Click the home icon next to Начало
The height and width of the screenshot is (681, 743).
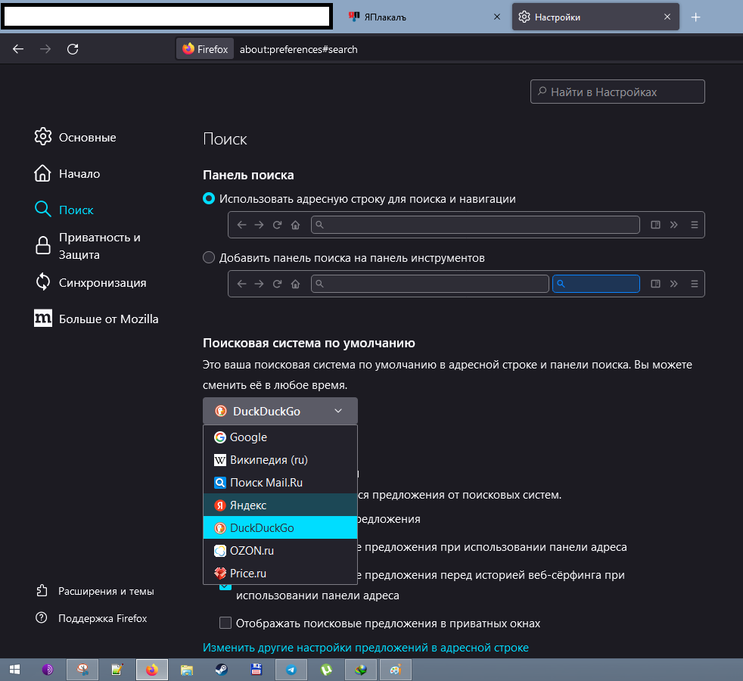point(42,173)
